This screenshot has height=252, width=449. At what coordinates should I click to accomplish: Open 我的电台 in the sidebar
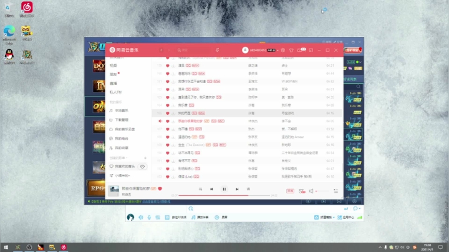(122, 138)
